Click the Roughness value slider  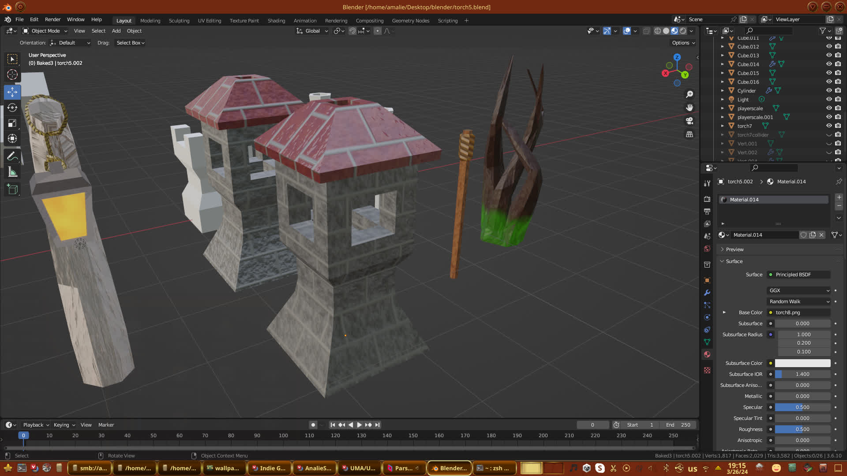click(x=802, y=429)
